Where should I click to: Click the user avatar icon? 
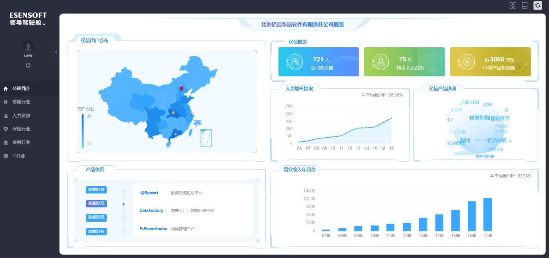click(28, 46)
